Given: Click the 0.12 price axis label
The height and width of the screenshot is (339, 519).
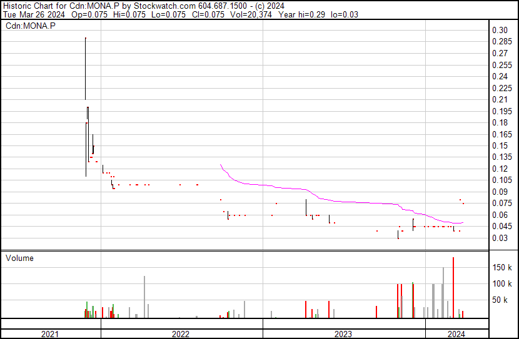Looking at the screenshot, I should click(x=500, y=169).
